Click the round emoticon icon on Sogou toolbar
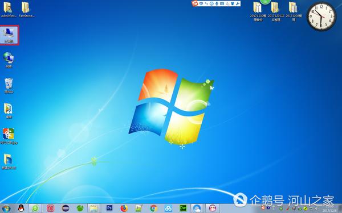Viewport: 342px width, 213px height. coord(211,3)
